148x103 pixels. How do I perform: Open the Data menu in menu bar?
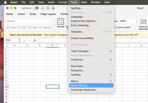click(84, 2)
